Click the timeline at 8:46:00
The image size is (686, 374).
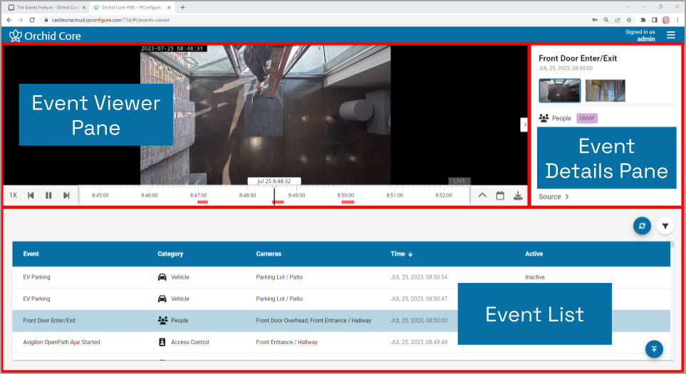149,196
